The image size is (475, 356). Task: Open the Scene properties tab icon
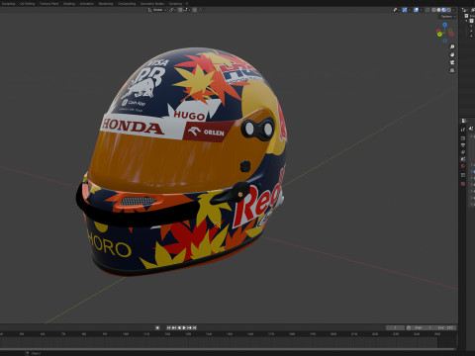(463, 159)
